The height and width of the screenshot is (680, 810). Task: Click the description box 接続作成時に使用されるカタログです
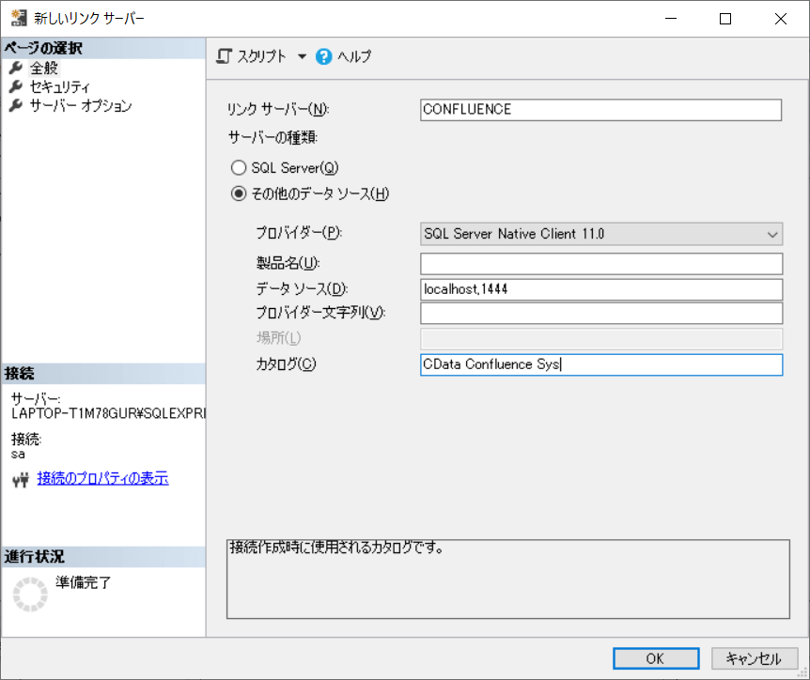click(507, 579)
